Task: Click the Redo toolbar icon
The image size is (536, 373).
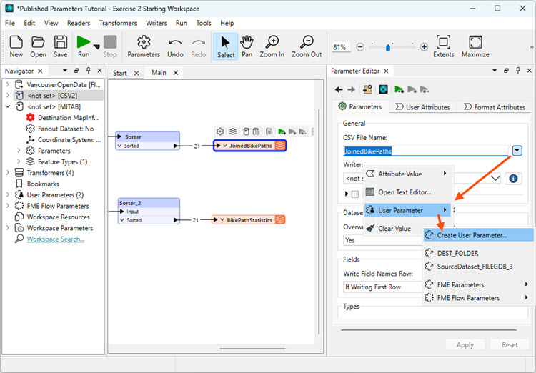Action: [199, 46]
